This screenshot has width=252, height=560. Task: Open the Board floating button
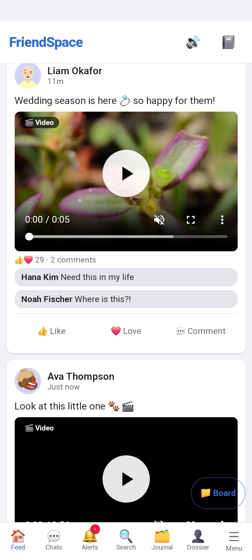[218, 493]
